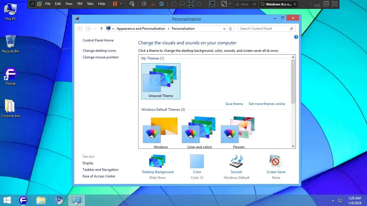Click the VMware Workstation logo icon
Image resolution: width=367 pixels, height=206 pixels.
(x=40, y=4)
